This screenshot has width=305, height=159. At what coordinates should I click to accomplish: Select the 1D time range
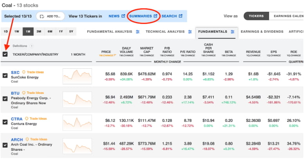click(x=6, y=32)
